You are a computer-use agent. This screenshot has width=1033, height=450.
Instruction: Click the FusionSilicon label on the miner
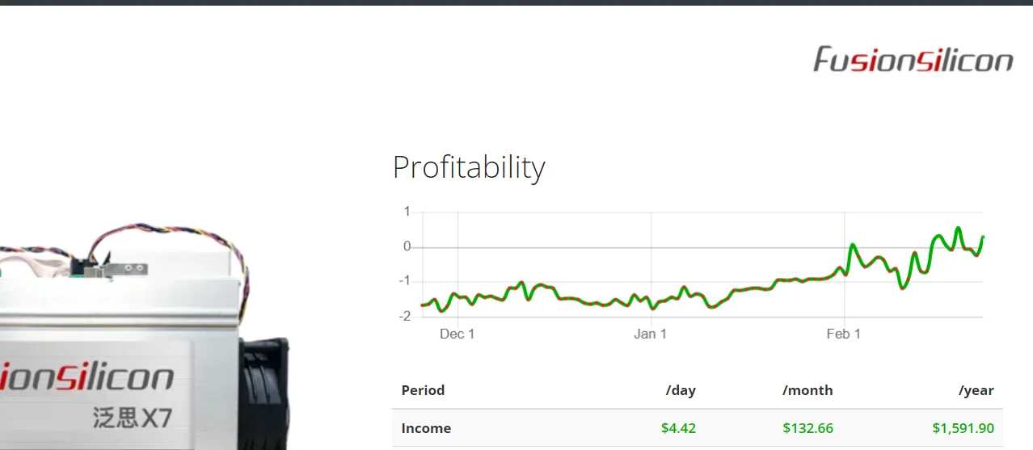(87, 377)
